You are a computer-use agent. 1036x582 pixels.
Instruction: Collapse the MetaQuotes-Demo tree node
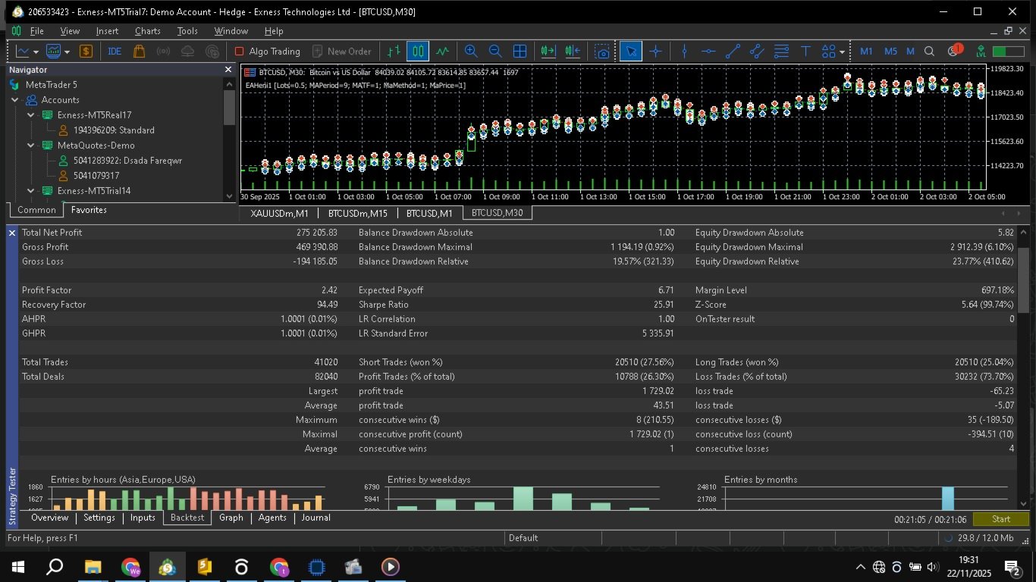30,145
